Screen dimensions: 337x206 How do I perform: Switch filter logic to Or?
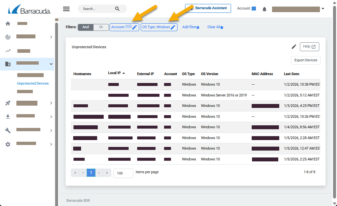point(101,27)
